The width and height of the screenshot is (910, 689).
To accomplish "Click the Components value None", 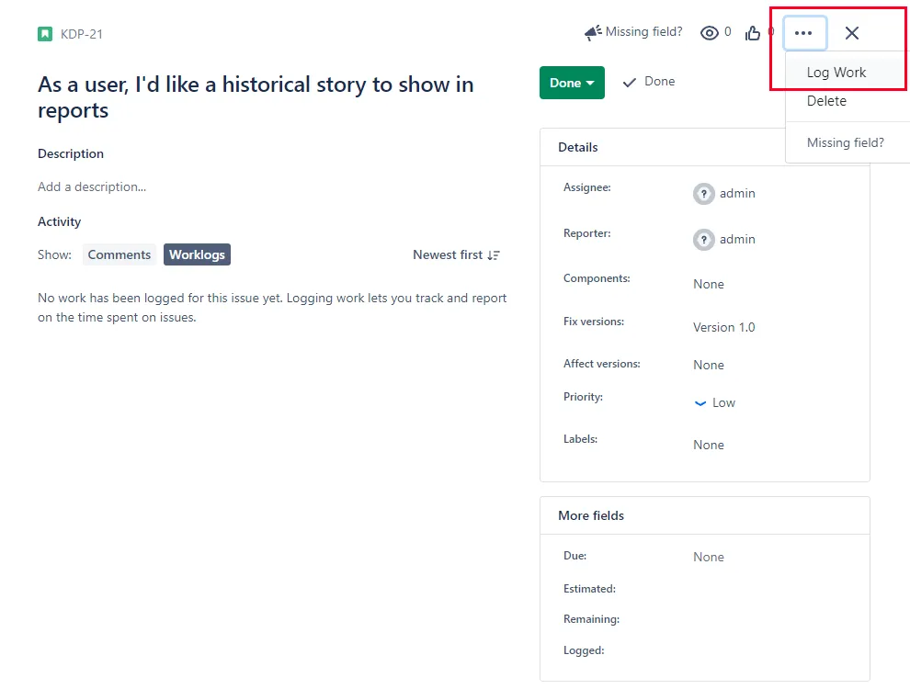I will coord(709,284).
